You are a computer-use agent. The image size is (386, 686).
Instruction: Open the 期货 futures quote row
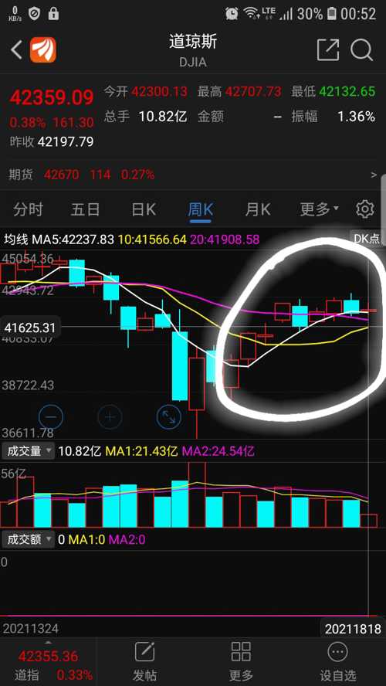pos(193,175)
